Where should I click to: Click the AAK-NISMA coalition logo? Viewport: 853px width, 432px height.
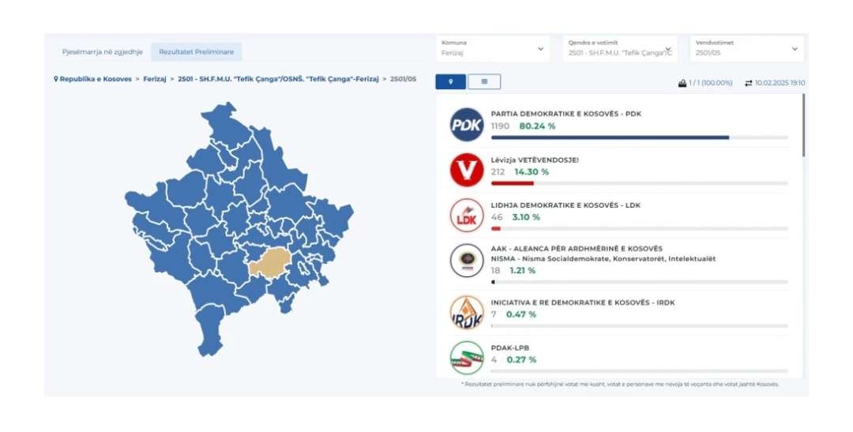coord(466,261)
